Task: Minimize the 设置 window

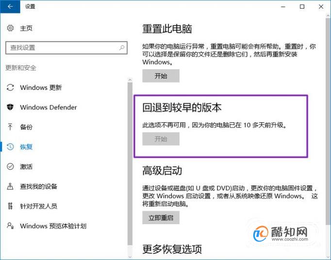Action: (283, 6)
